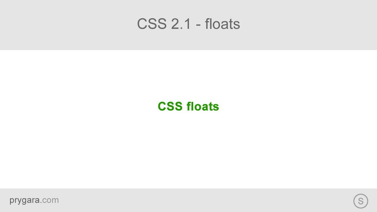
Task: Click the green word "CSS" in the slide body
Action: (x=170, y=106)
